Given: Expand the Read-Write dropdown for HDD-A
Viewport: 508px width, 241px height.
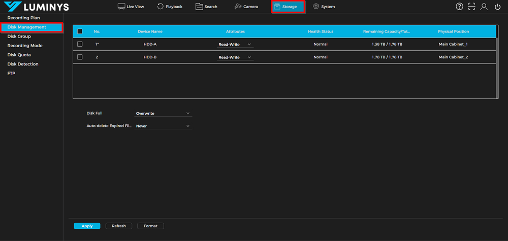Looking at the screenshot, I should tap(235, 45).
